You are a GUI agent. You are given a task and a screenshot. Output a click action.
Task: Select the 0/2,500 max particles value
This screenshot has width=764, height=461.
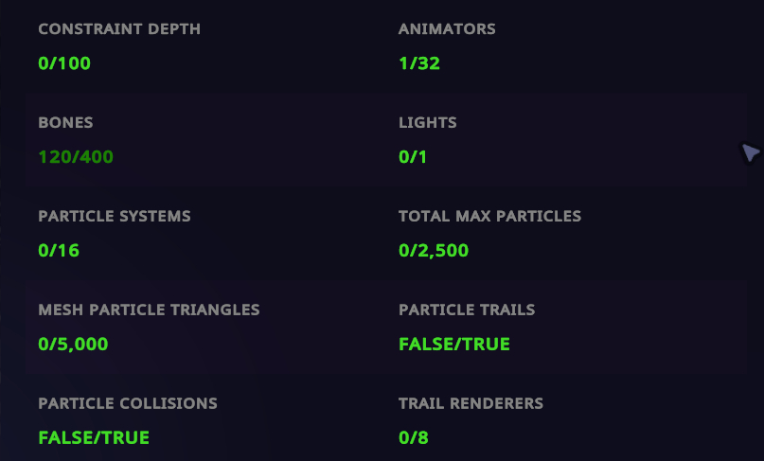(x=434, y=251)
